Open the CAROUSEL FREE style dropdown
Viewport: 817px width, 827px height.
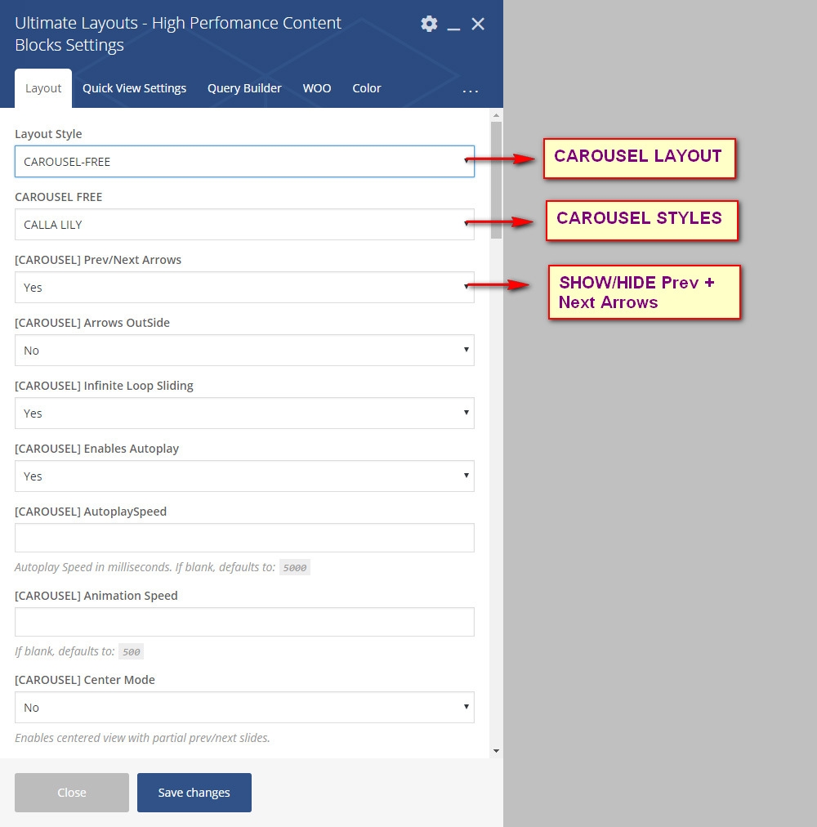coord(244,225)
